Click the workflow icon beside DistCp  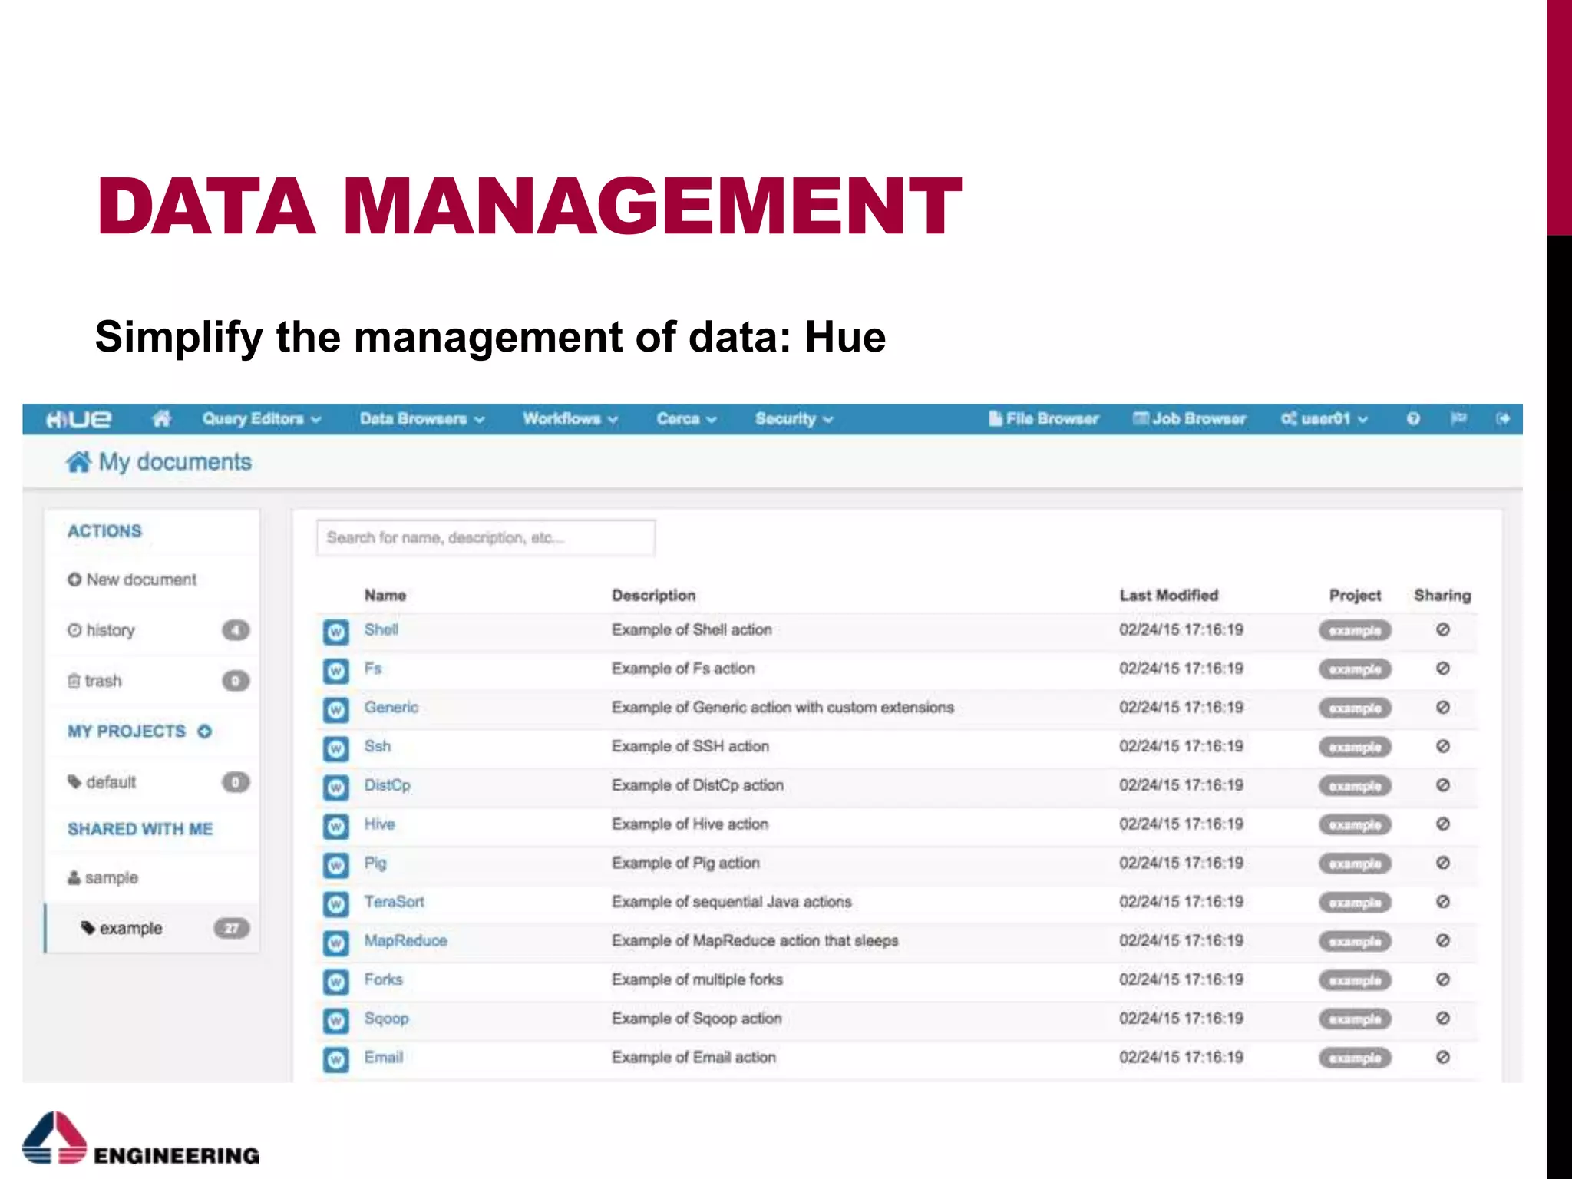pyautogui.click(x=335, y=788)
